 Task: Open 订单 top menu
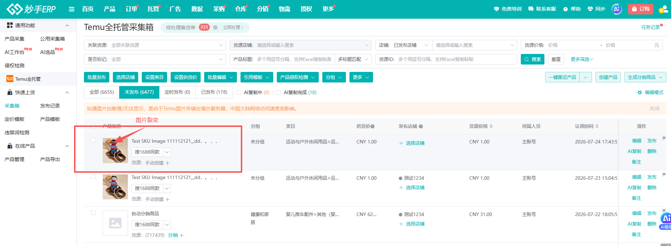pyautogui.click(x=132, y=9)
